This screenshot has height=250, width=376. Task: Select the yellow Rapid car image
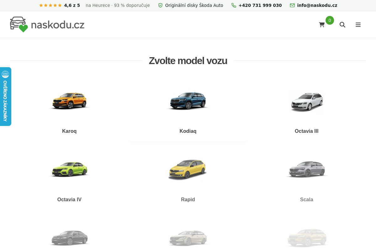(188, 170)
